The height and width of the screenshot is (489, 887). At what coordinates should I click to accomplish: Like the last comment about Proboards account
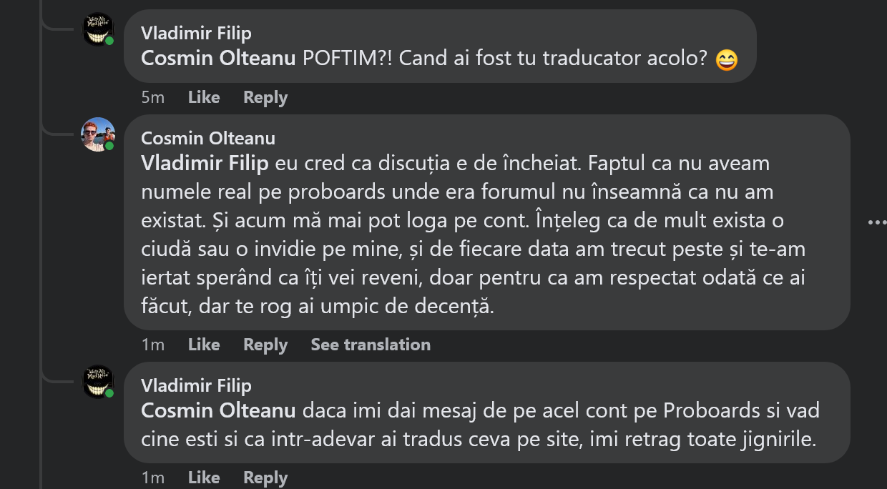point(204,478)
